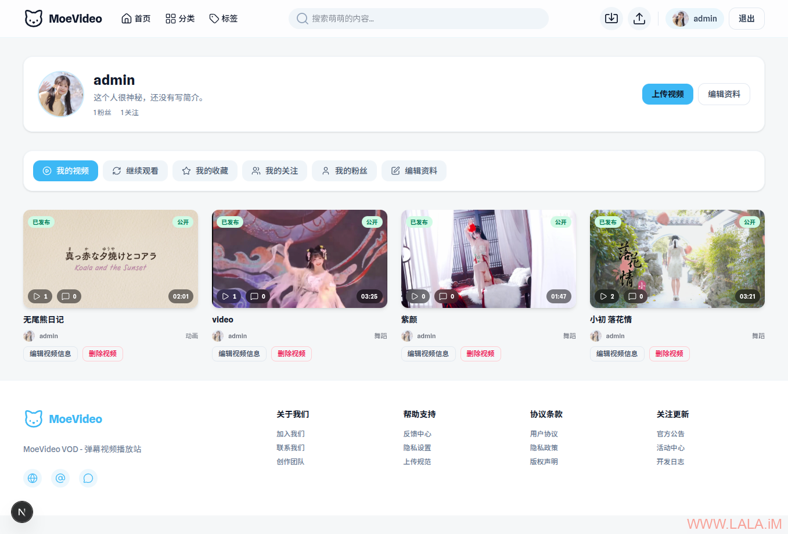Select the 我的粉丝 tab
788x534 pixels.
344,171
